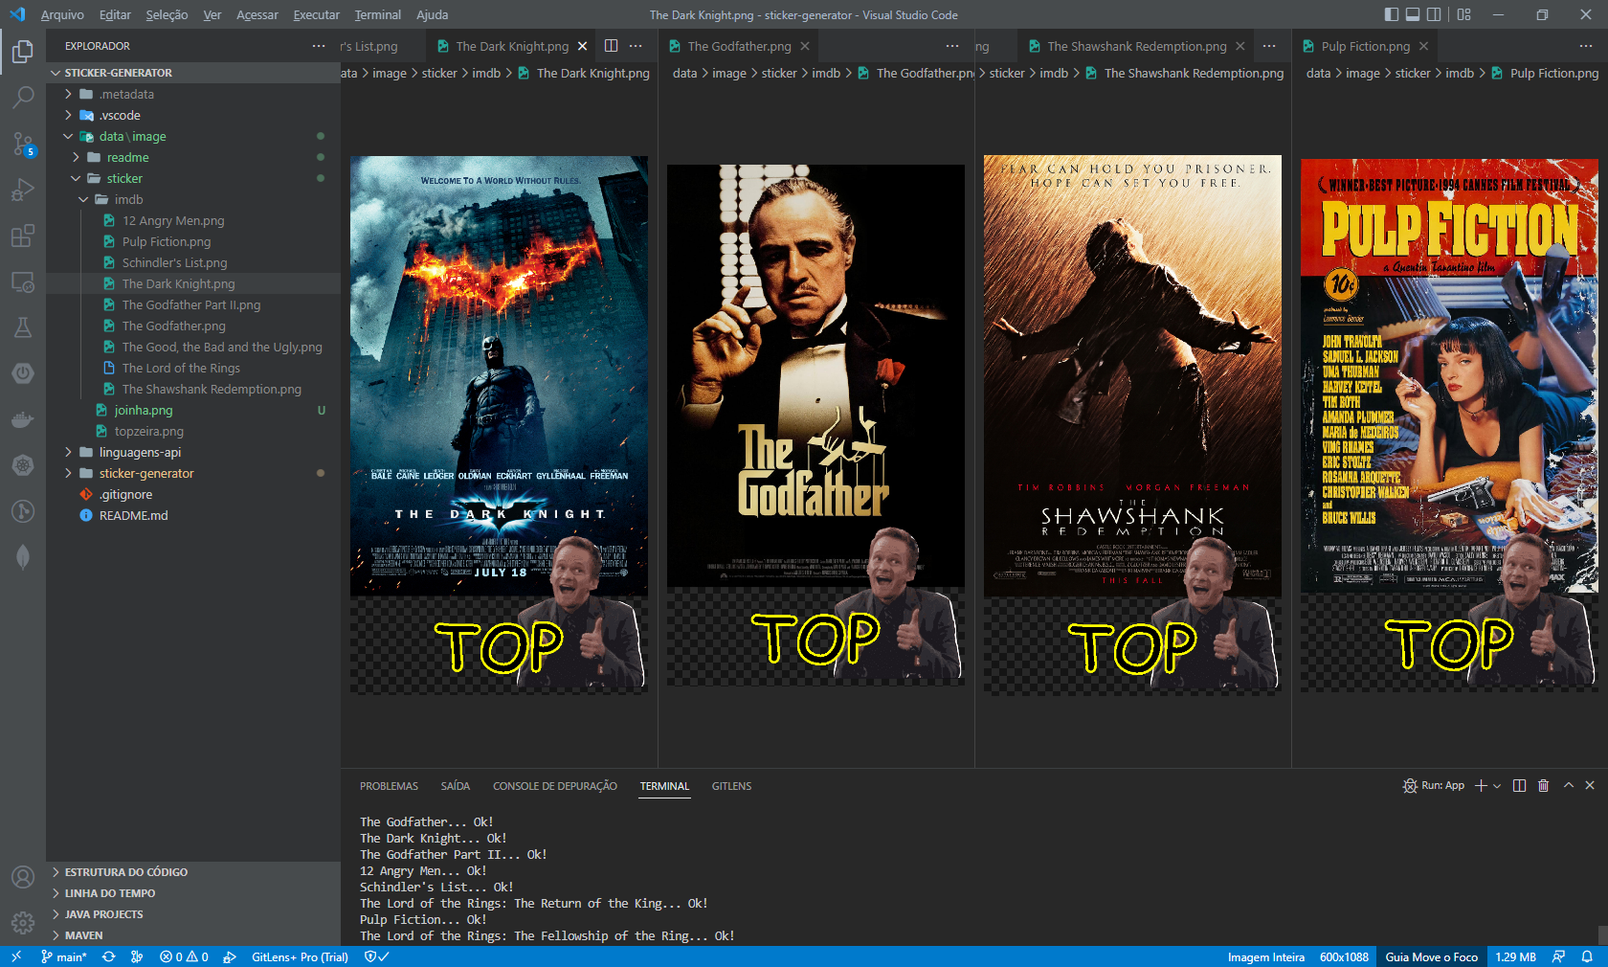Screen dimensions: 1608x967
Task: Switch to the PROBLEMAS panel tab
Action: click(389, 786)
